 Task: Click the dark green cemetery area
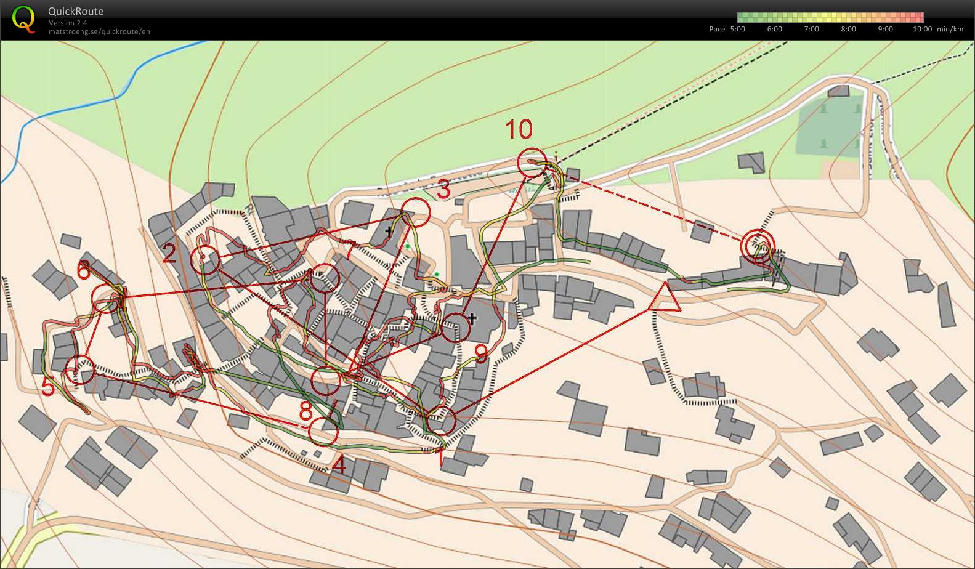point(830,126)
